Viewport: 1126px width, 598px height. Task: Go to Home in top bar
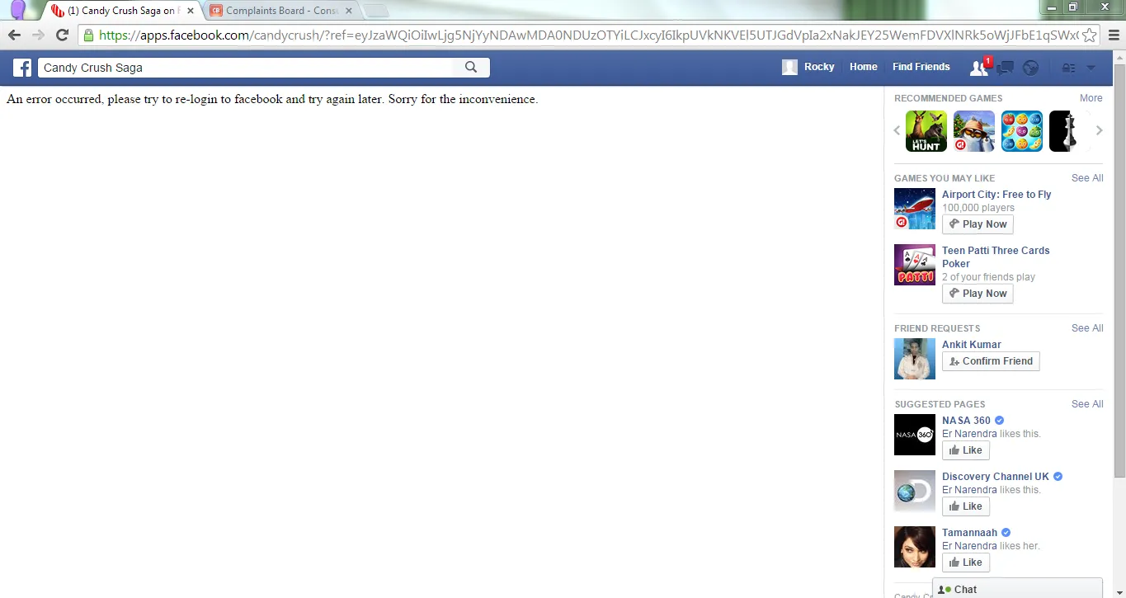pos(864,67)
